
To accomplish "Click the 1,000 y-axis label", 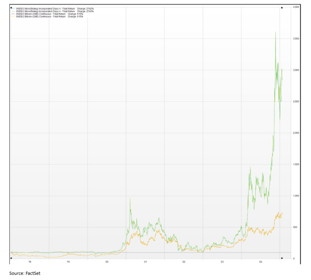I will coord(296,195).
